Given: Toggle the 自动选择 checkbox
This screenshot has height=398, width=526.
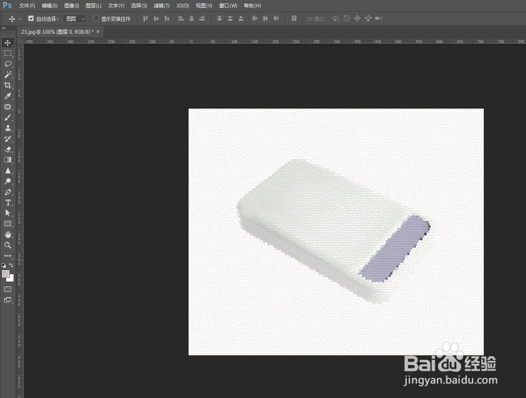Looking at the screenshot, I should tap(31, 18).
